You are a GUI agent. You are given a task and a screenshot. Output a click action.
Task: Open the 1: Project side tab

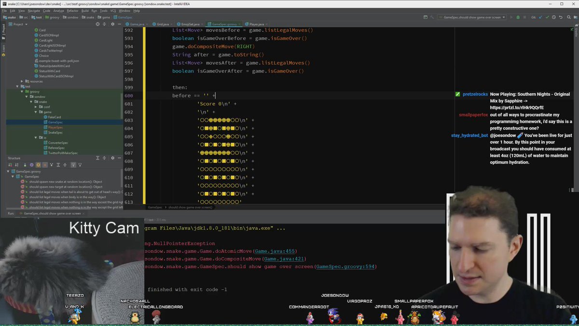3,32
